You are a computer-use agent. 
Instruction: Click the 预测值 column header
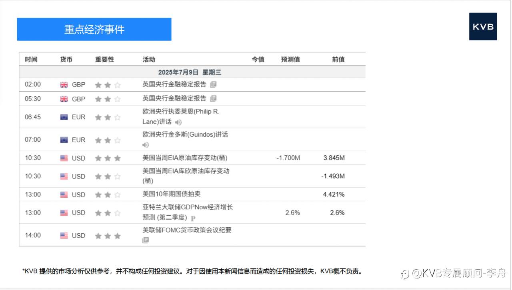(290, 60)
